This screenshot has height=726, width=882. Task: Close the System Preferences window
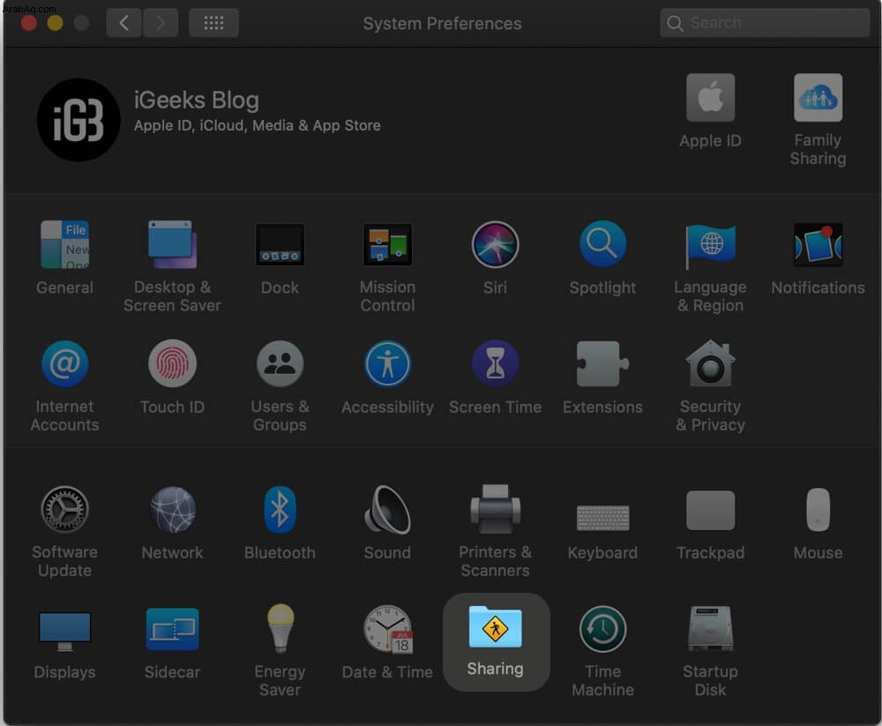pyautogui.click(x=29, y=23)
